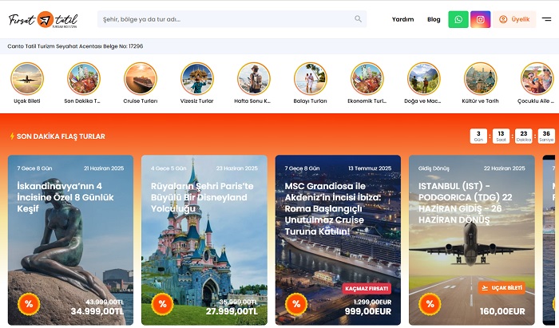Select the Vizesiz Turlar category icon
The height and width of the screenshot is (328, 559).
pos(197,79)
